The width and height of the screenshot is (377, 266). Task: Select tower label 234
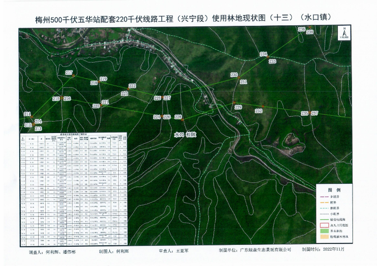tap(263, 54)
